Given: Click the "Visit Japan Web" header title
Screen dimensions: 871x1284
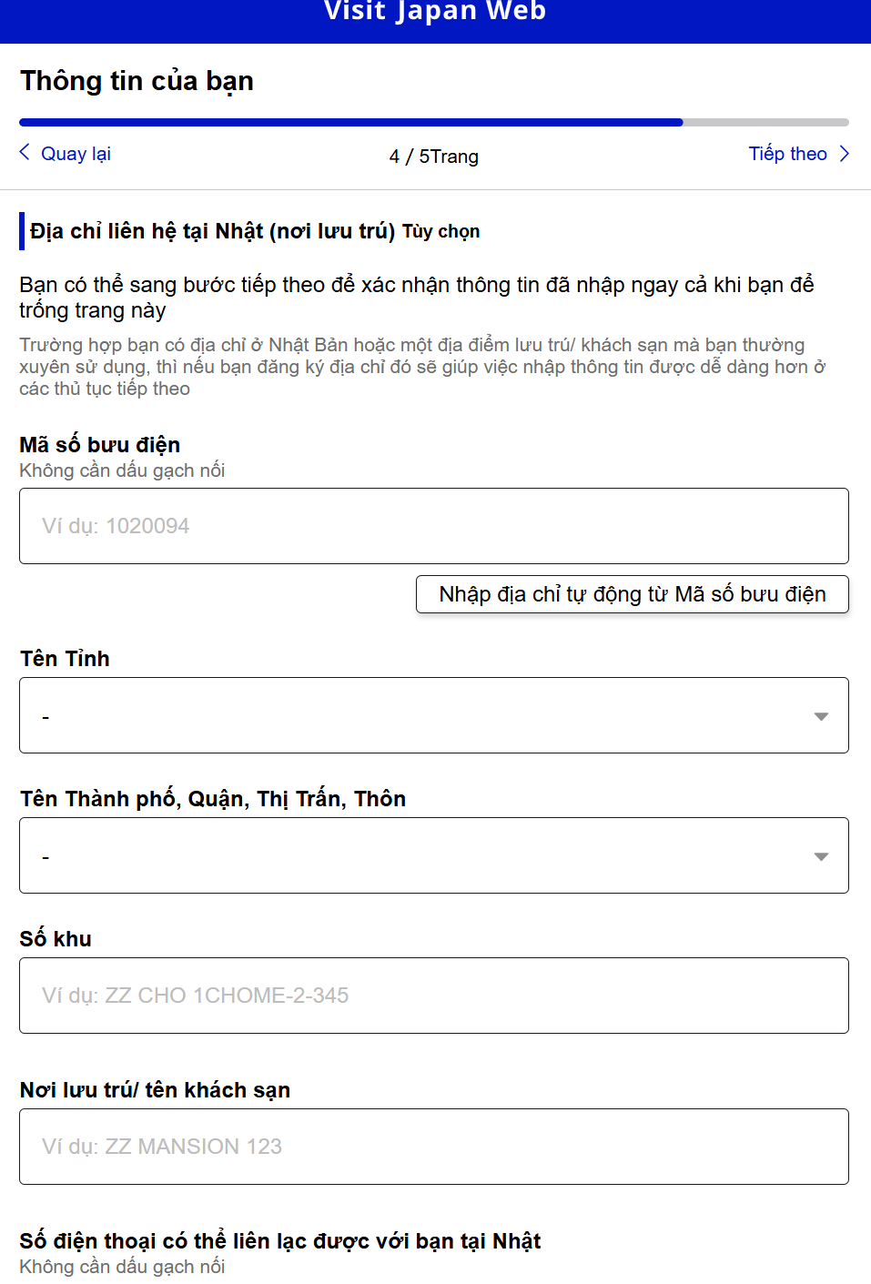Looking at the screenshot, I should 435,12.
